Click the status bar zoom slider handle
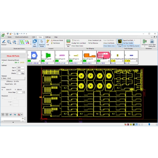The image size is (158, 158). 149,124
